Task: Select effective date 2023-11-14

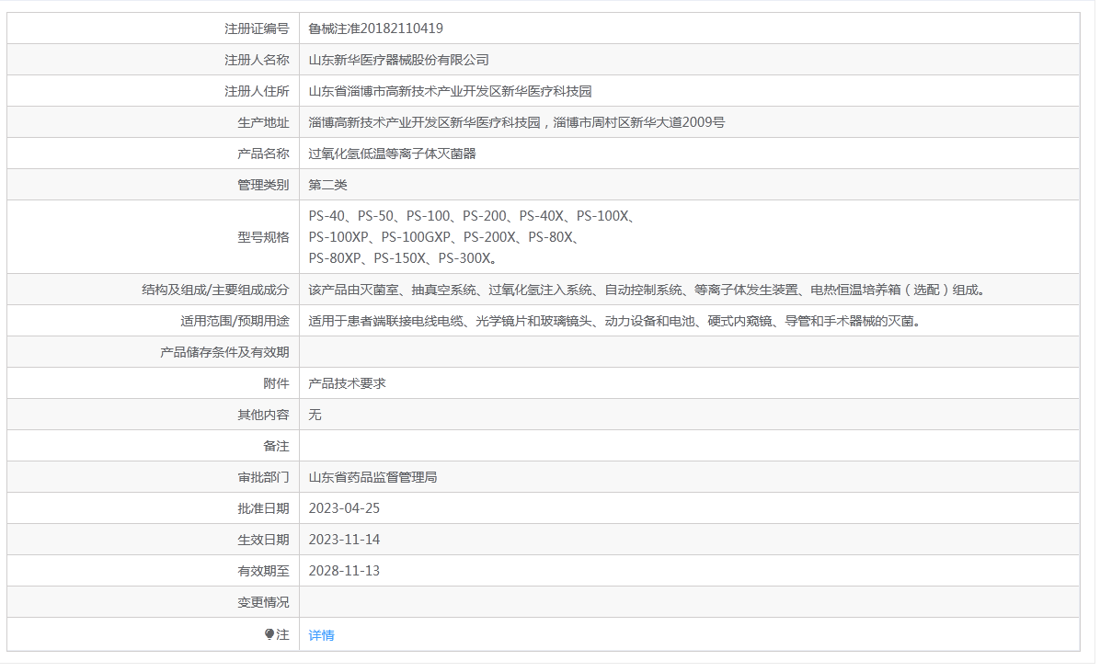Action: 344,540
